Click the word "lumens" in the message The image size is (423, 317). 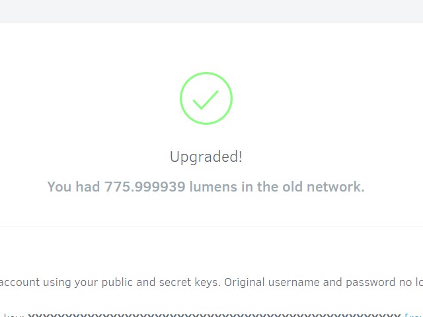[x=213, y=187]
